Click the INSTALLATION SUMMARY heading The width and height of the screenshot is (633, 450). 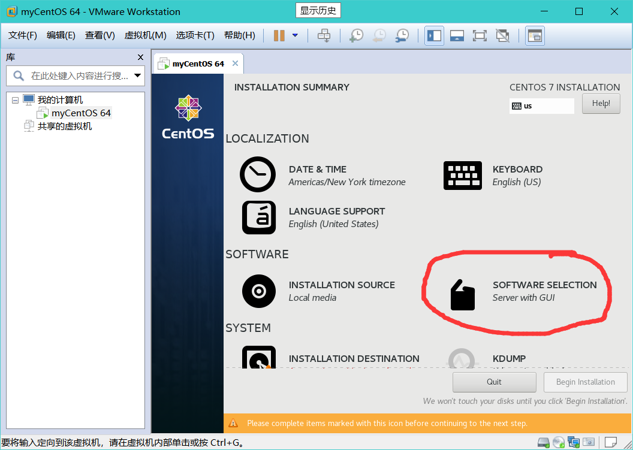click(x=292, y=87)
